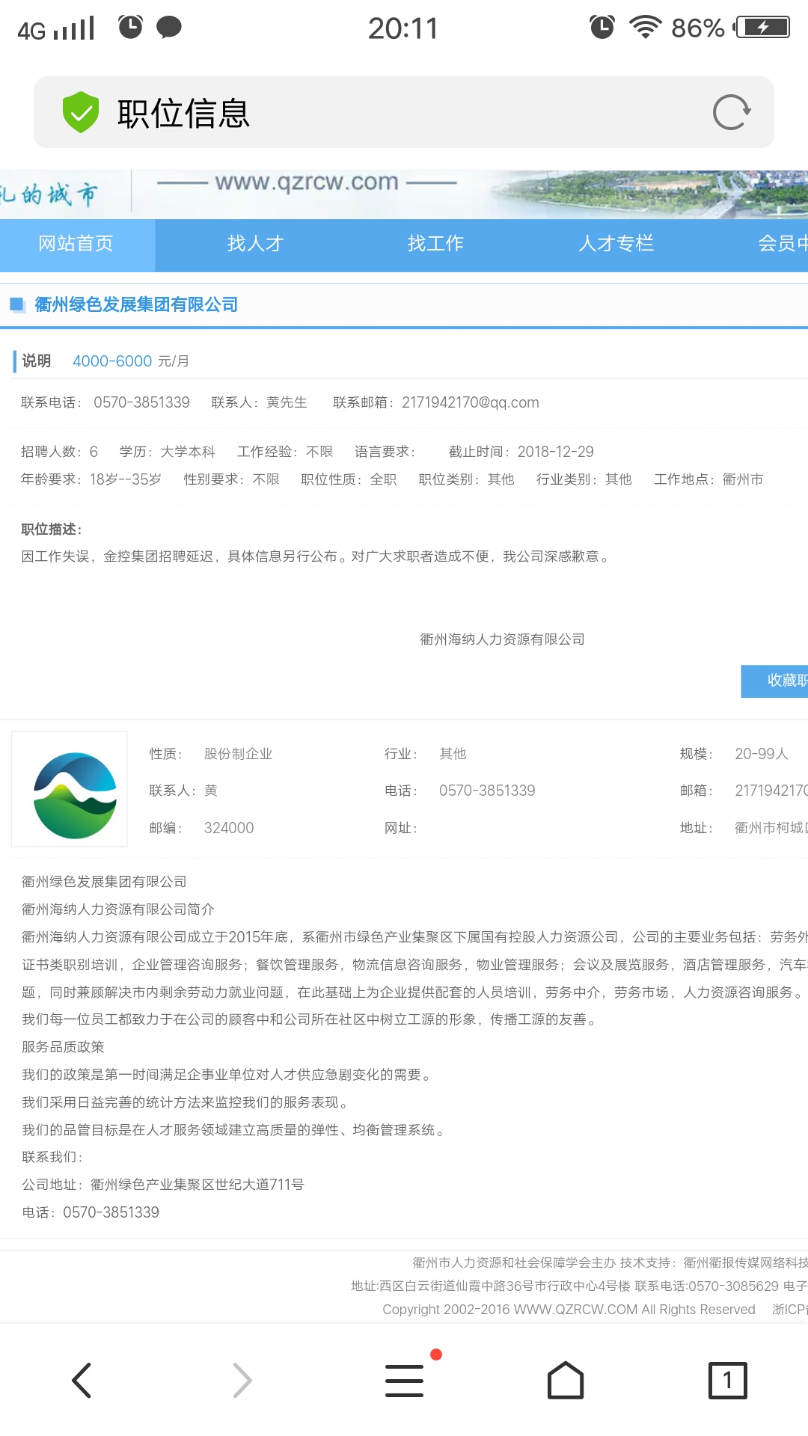Tap the 服务品质政策 line

tap(63, 1047)
